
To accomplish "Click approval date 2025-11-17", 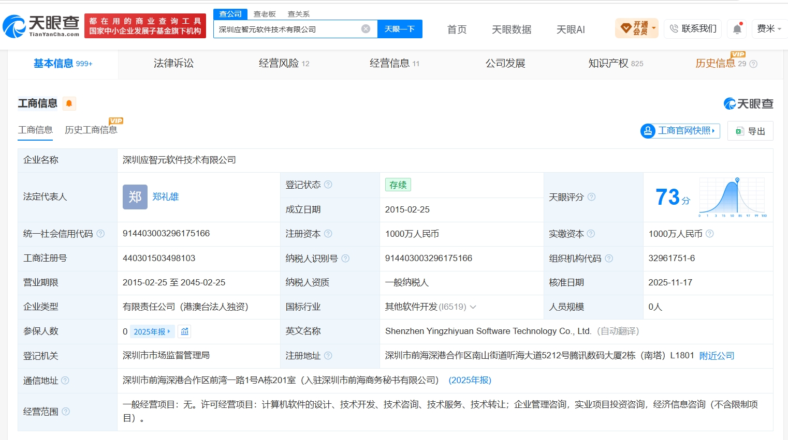I will pos(670,282).
